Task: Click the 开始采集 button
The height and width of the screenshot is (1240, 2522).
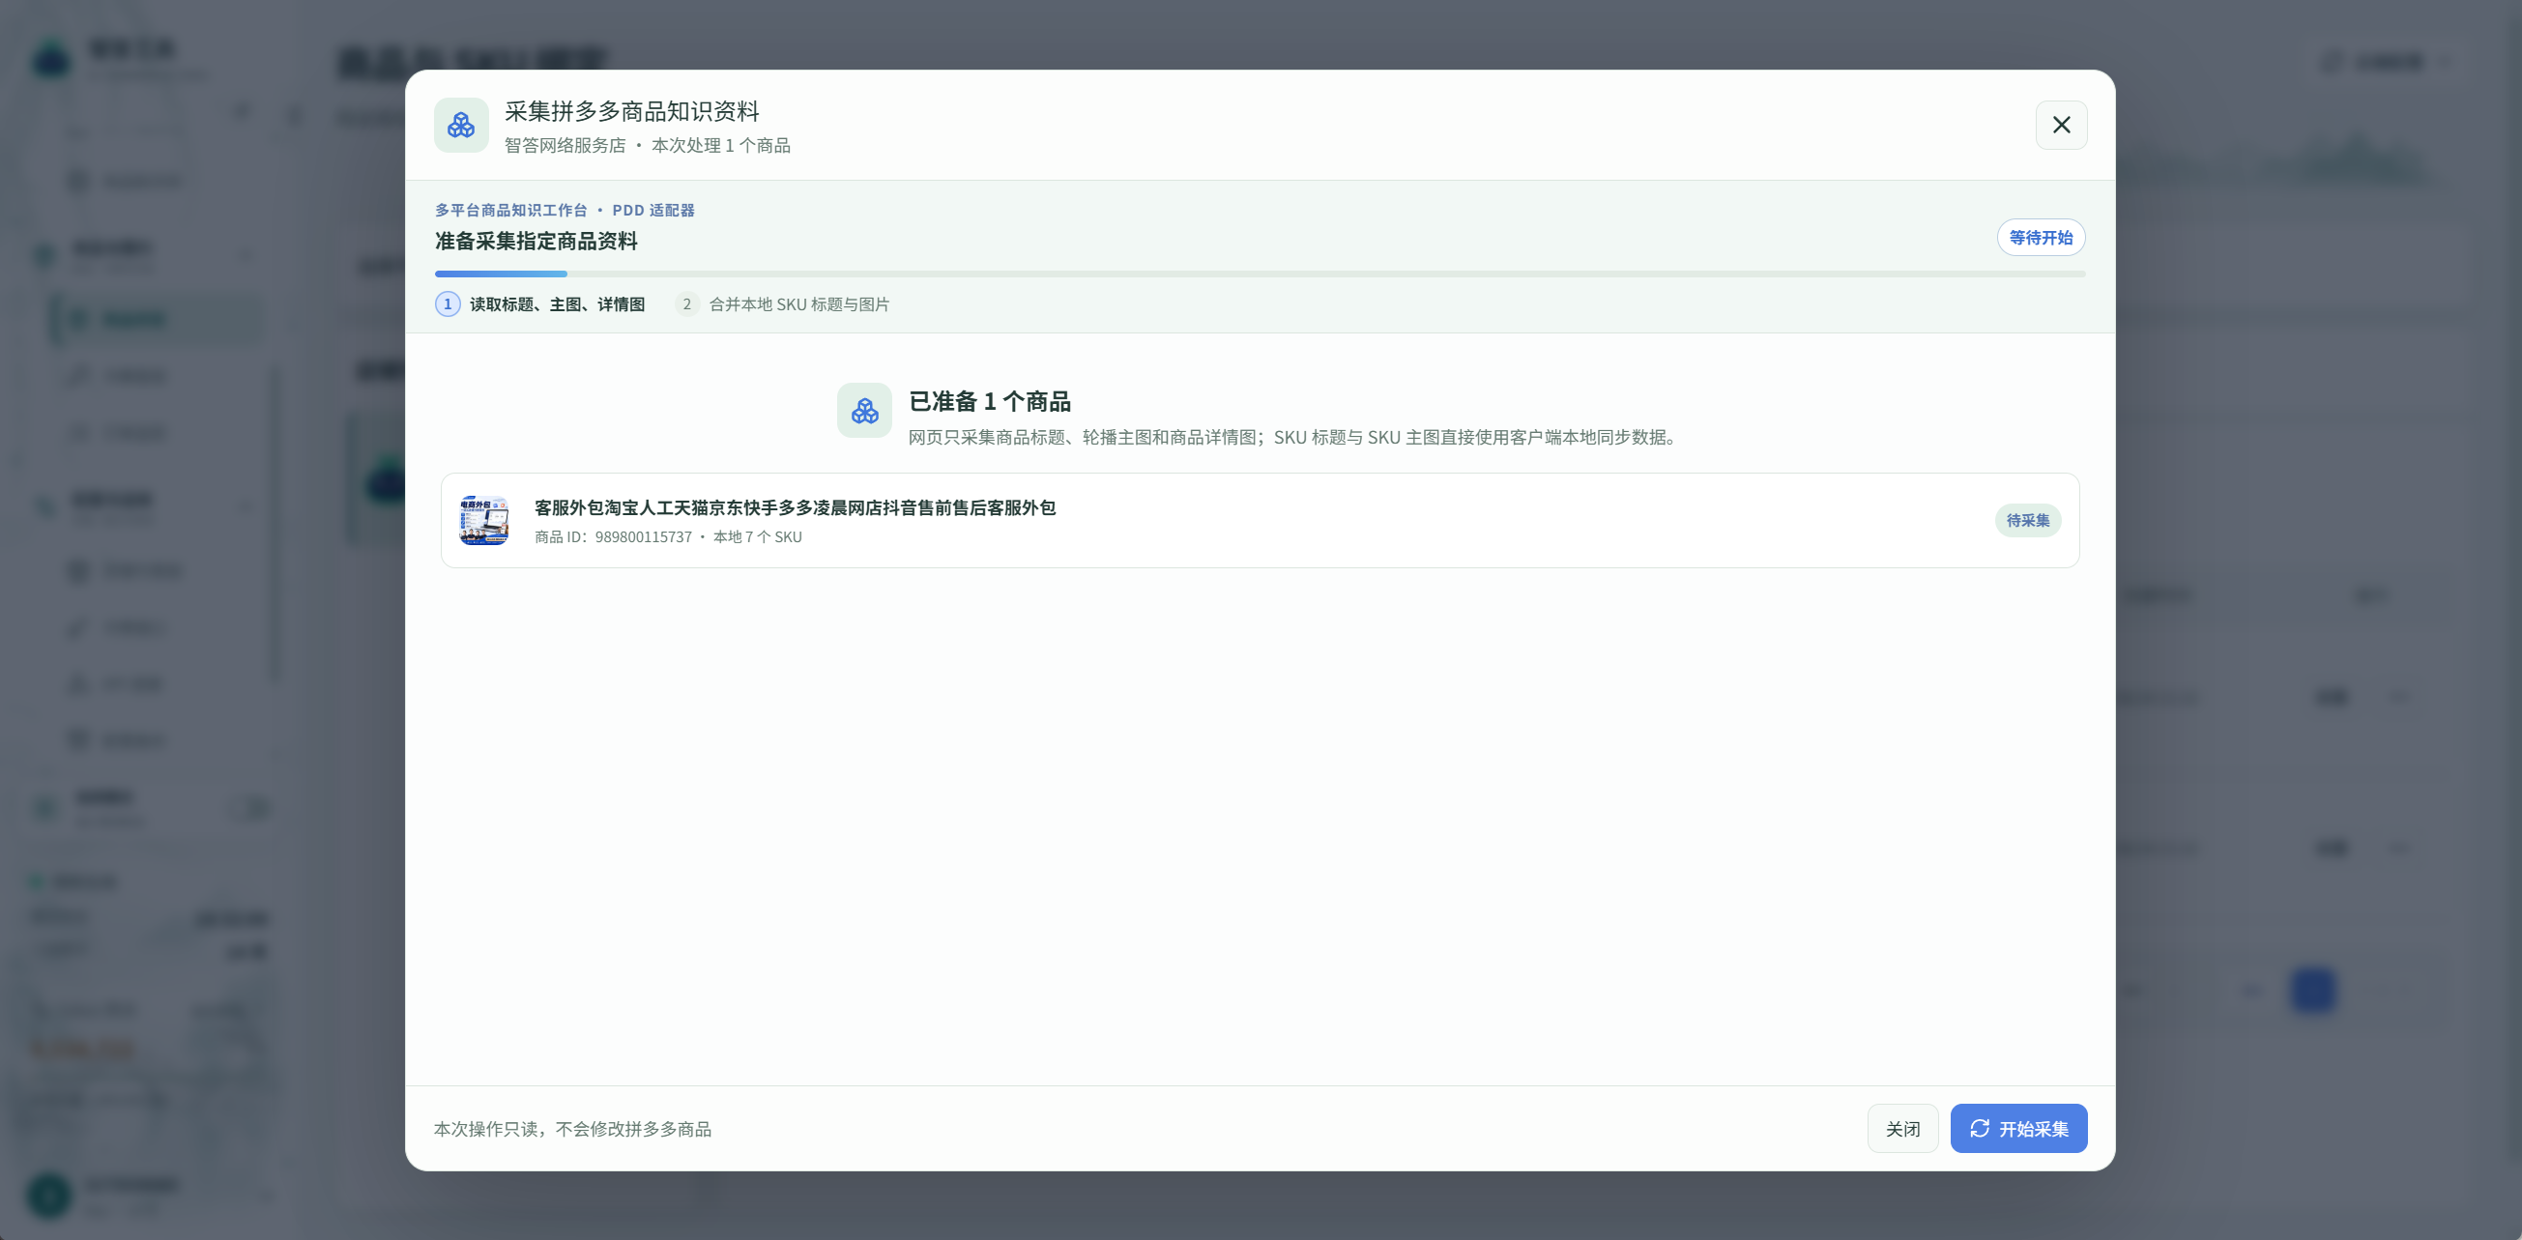Action: pyautogui.click(x=2017, y=1129)
